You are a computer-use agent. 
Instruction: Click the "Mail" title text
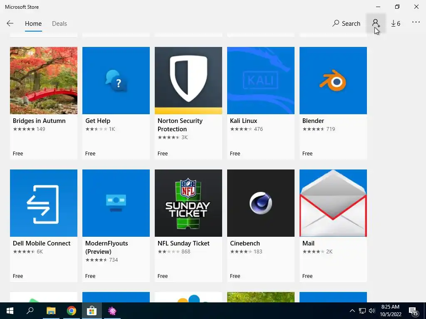pyautogui.click(x=308, y=243)
